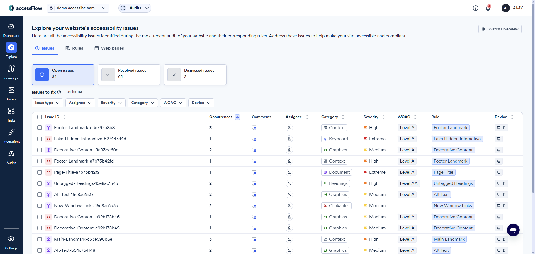The width and height of the screenshot is (535, 254).
Task: Open the demo.accessibe.com site dropdown
Action: (x=78, y=8)
